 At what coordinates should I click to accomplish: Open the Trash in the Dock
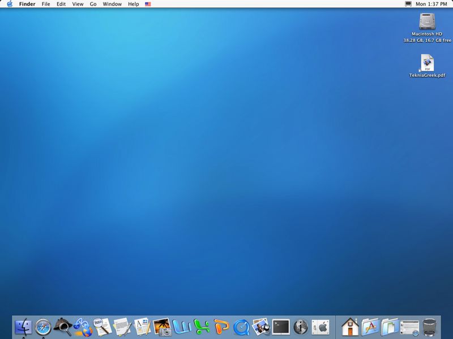point(430,326)
